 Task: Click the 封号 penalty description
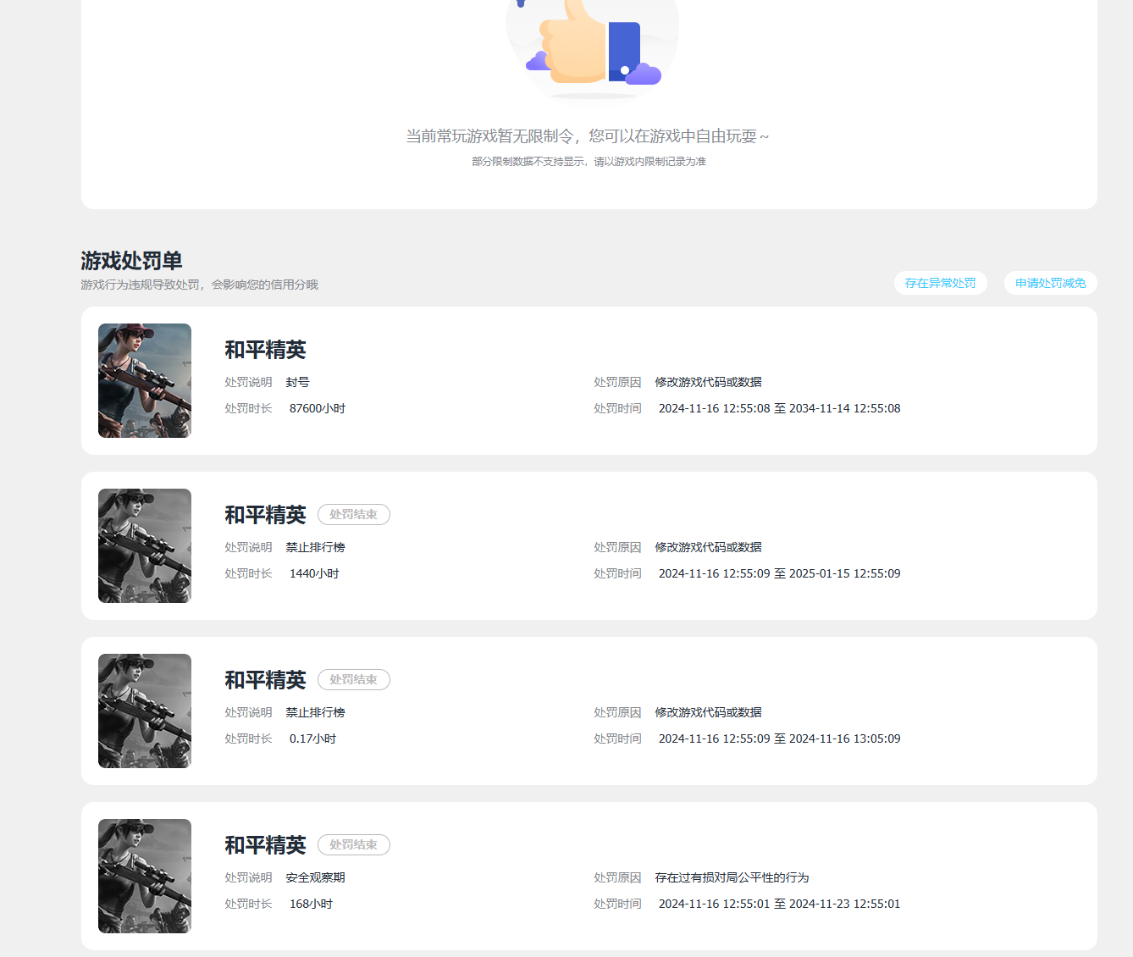click(297, 382)
